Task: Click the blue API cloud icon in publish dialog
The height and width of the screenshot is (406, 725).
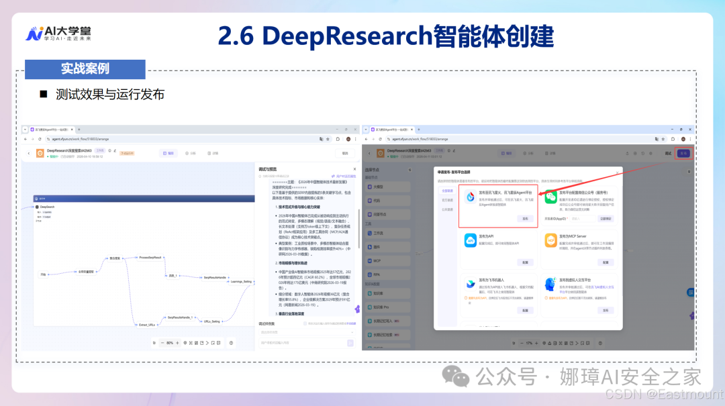Action: [470, 240]
